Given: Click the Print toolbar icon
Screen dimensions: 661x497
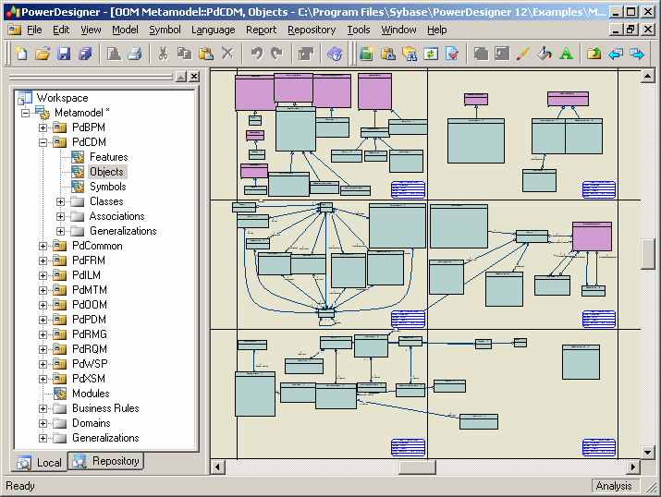Looking at the screenshot, I should click(135, 54).
